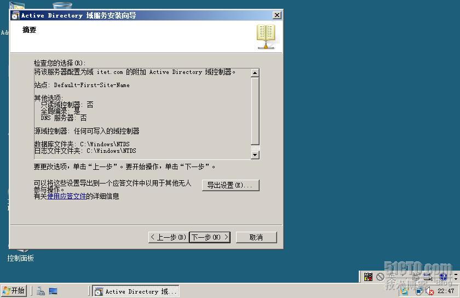Click the open book wizard graphic
460x298 pixels.
pos(266,37)
